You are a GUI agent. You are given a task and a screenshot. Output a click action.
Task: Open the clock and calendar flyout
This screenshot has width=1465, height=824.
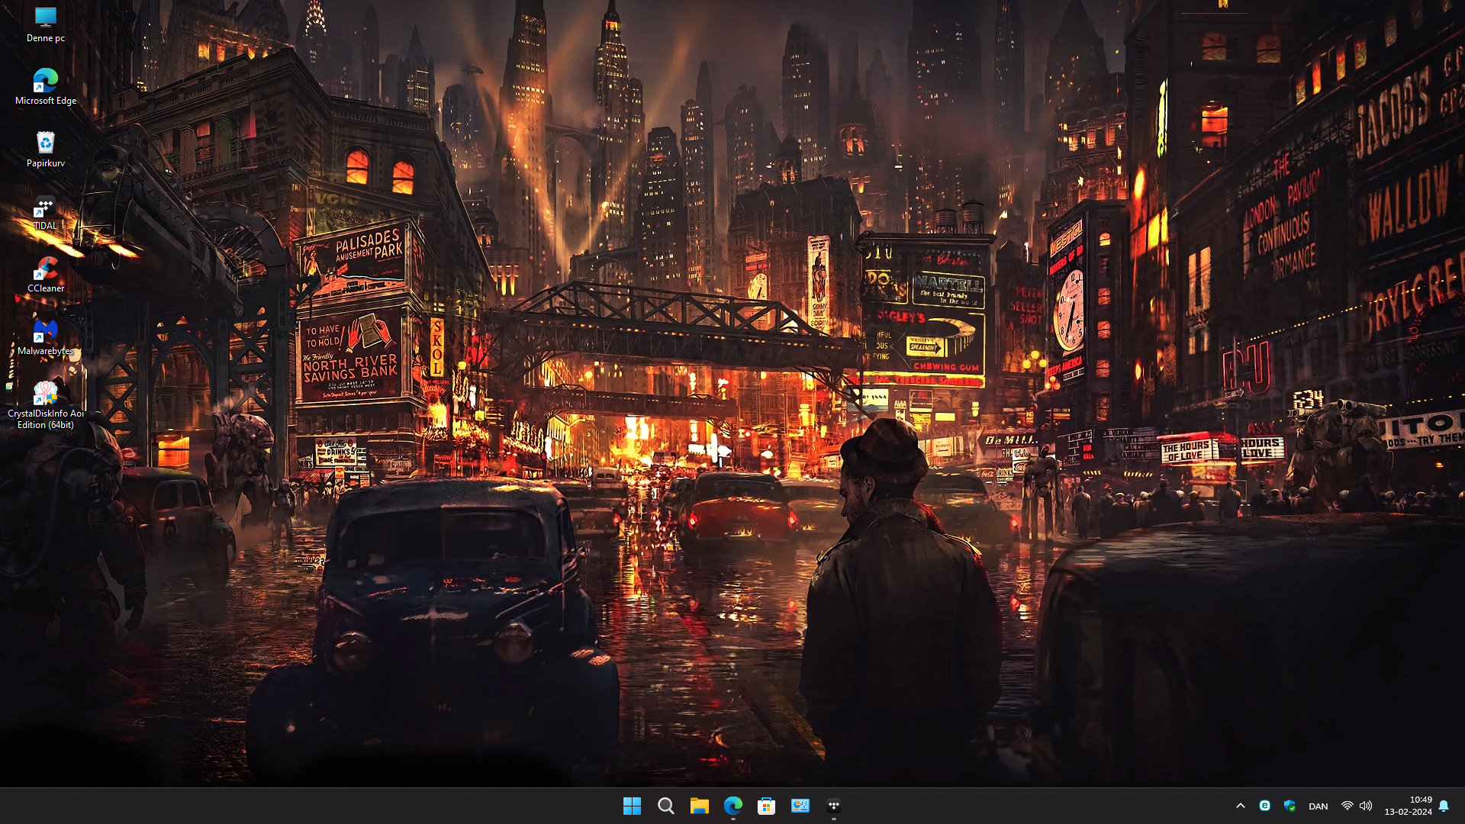1408,806
